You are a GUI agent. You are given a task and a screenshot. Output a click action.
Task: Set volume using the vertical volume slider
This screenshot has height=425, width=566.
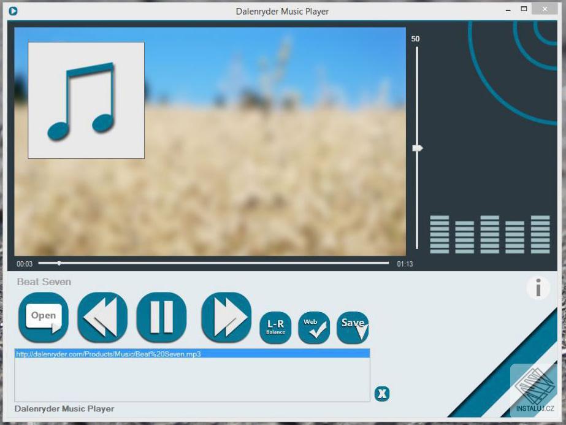click(417, 147)
